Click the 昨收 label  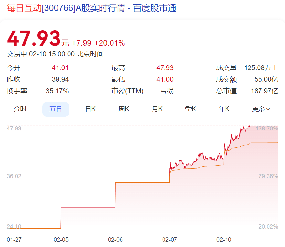(14, 79)
